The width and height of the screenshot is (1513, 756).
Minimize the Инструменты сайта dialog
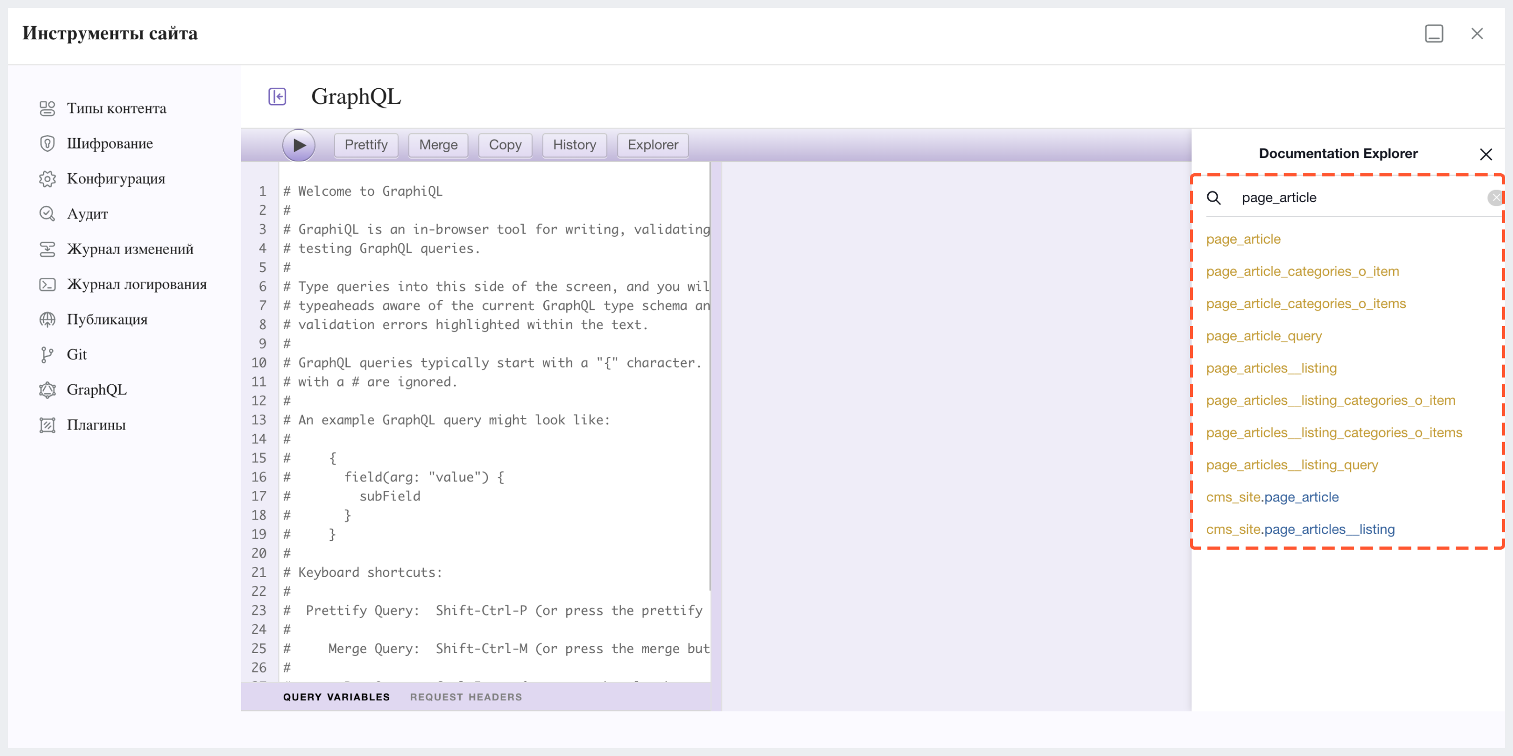[1434, 34]
